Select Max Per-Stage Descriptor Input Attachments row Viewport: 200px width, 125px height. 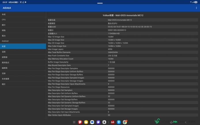click(x=123, y=84)
